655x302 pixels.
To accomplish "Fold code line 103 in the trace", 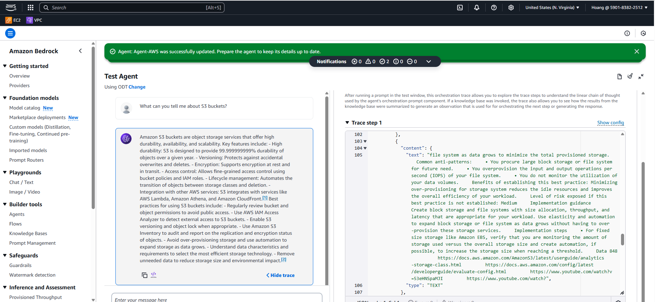I will [x=365, y=141].
